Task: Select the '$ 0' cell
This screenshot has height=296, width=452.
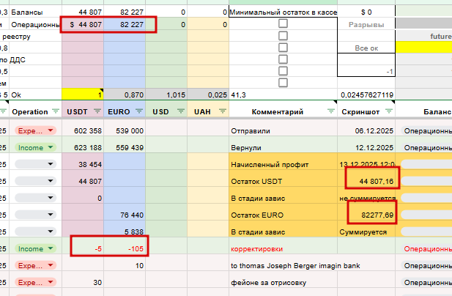Action: tap(366, 12)
